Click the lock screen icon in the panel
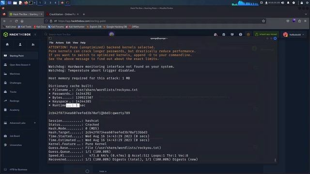 (x=302, y=3)
